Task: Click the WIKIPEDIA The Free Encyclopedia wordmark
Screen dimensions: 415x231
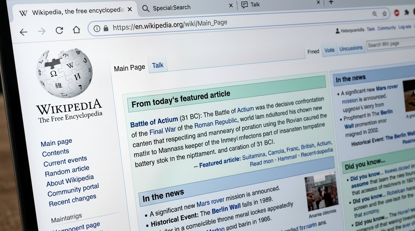Action: point(70,111)
